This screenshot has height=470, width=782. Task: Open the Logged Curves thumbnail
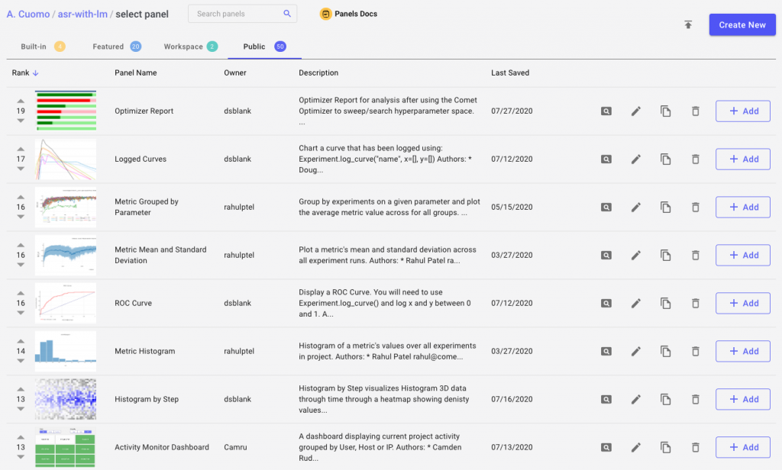click(66, 159)
